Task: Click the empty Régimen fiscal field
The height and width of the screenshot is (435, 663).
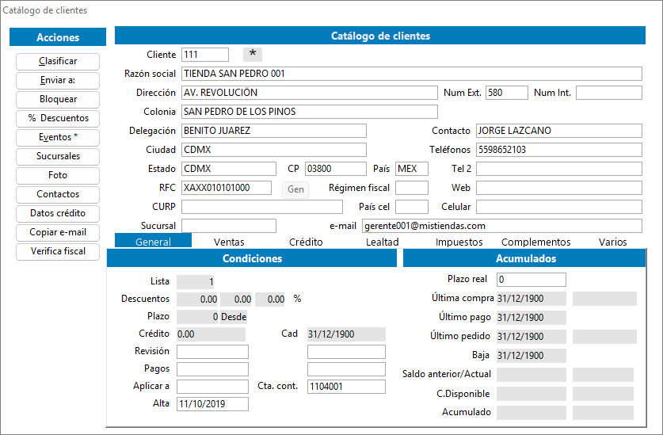Action: coord(412,188)
